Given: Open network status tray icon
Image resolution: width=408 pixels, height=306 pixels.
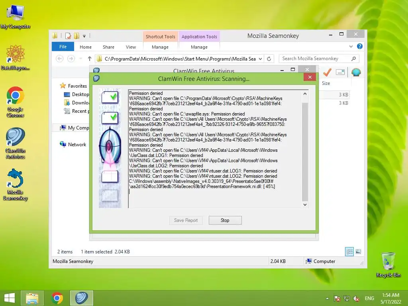Looking at the screenshot, I should pos(347,298).
